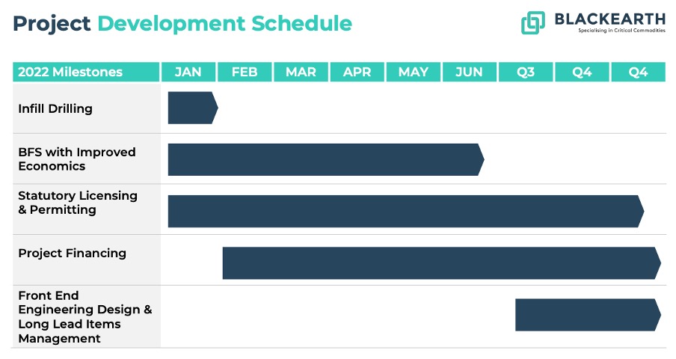Click the Specialising in Critical Commodities tagline

(x=621, y=30)
